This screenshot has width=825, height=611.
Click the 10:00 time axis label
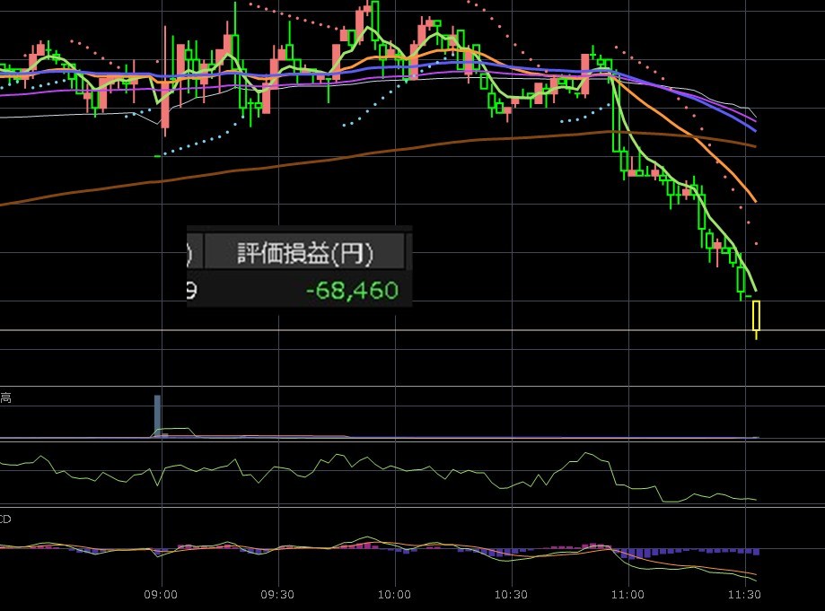pyautogui.click(x=394, y=594)
